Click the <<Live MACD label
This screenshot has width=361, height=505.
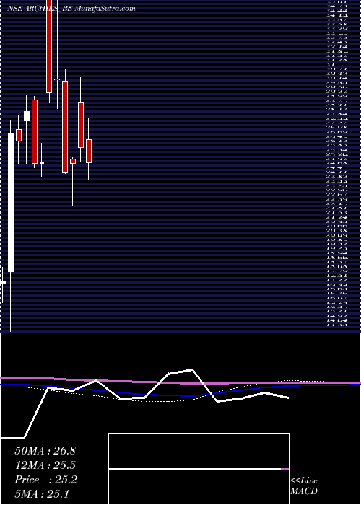coord(304,486)
